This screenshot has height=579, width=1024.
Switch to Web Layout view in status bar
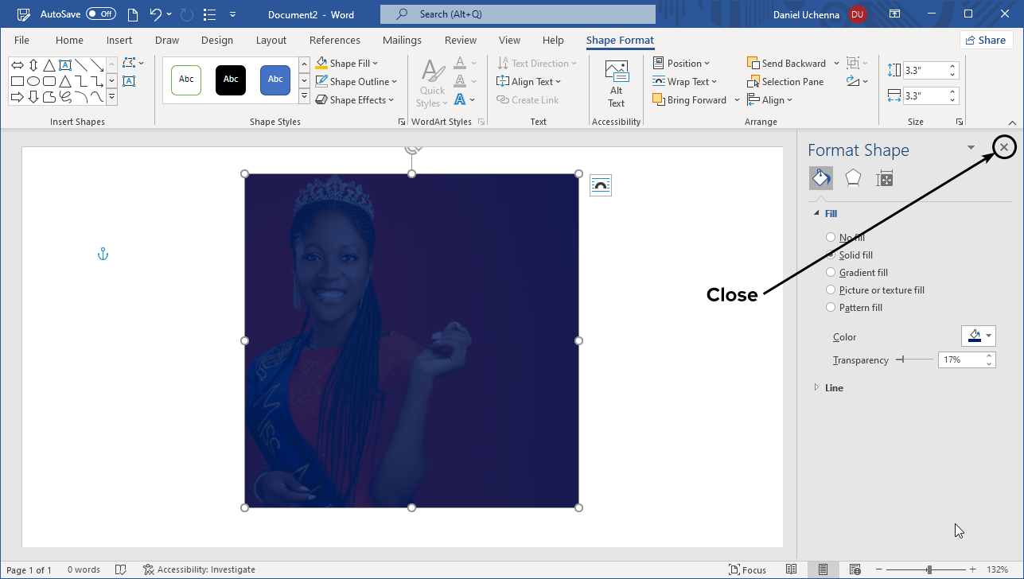click(x=855, y=569)
